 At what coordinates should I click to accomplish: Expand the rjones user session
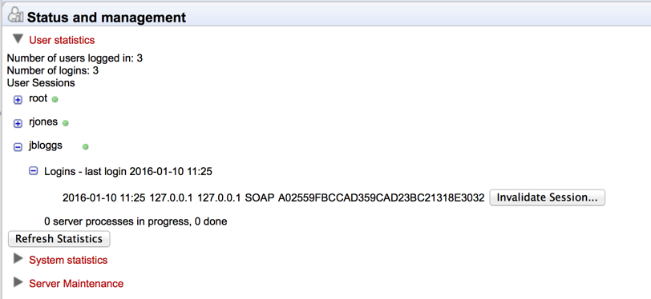(18, 123)
